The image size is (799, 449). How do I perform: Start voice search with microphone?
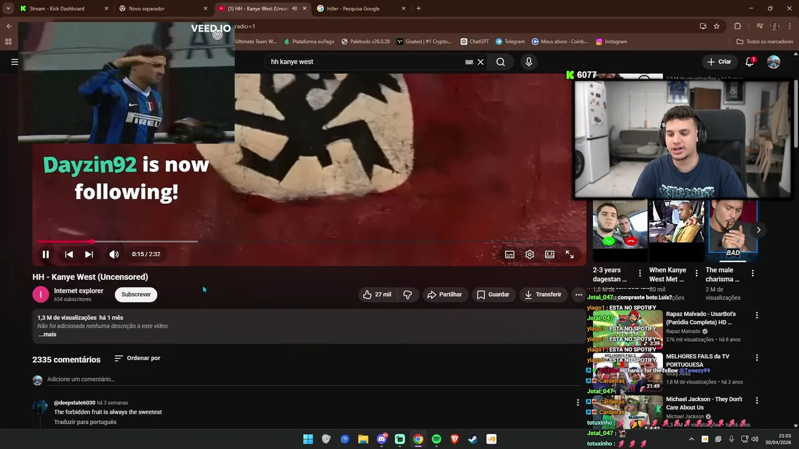click(x=529, y=62)
